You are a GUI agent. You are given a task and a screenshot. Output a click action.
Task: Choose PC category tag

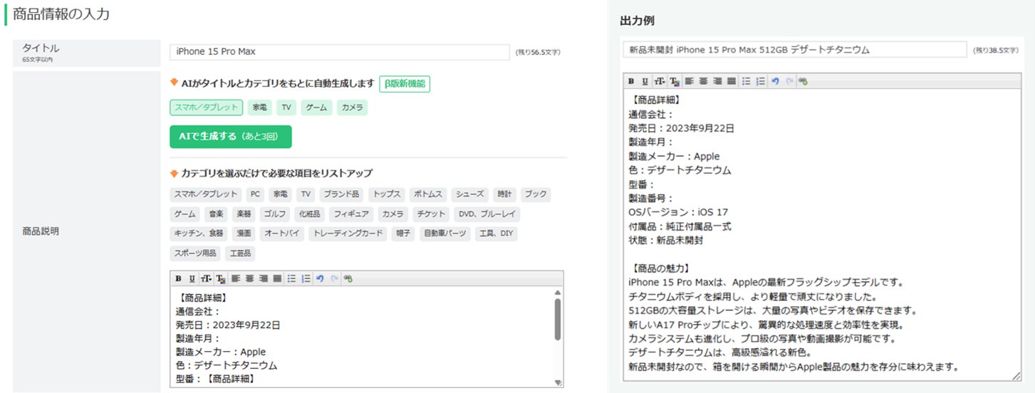[x=255, y=194]
